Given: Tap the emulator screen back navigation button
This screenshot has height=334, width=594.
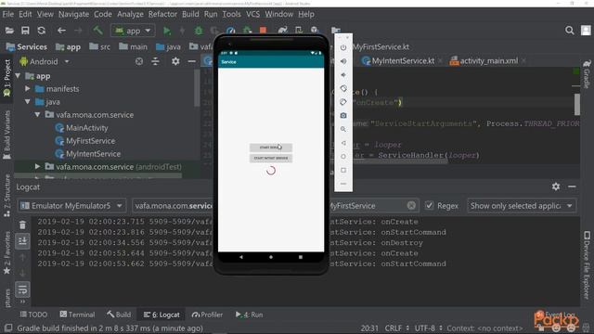Looking at the screenshot, I should [x=241, y=257].
